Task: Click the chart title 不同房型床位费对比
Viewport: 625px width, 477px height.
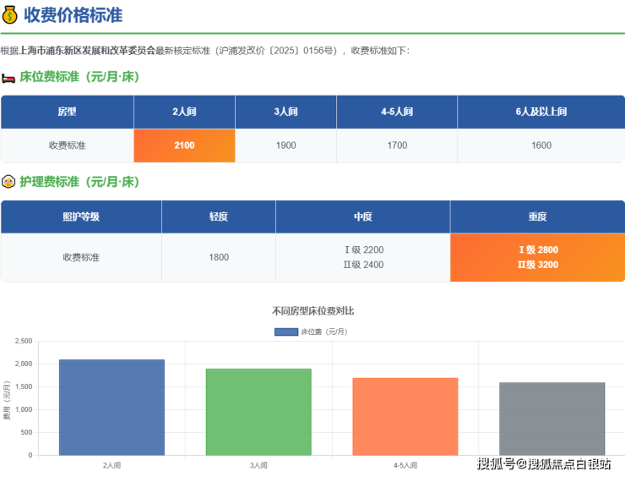Action: click(x=312, y=311)
